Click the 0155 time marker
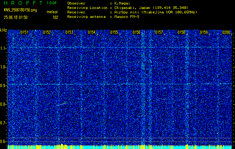Viewport: 235px width, 149px height. tap(114, 32)
